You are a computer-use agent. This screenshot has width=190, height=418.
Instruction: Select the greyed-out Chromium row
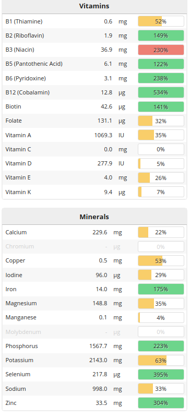pos(94,247)
